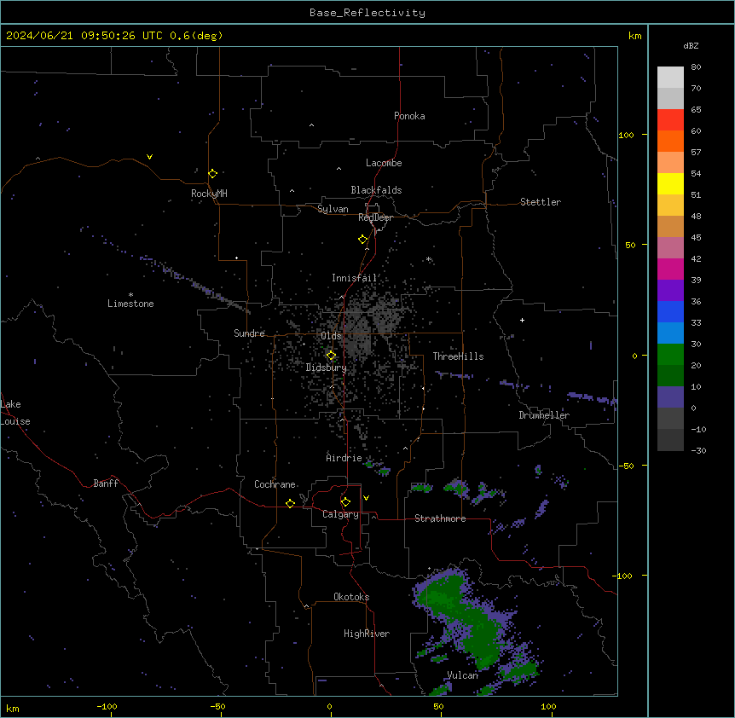Click the yellow diamond marker near RockyMH
Image resolution: width=735 pixels, height=718 pixels.
[x=212, y=173]
